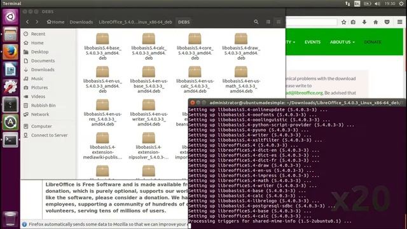Select libobasis5.4-en-us-writer deb file

click(149, 113)
